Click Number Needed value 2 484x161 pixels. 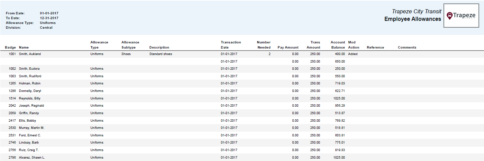[269, 54]
